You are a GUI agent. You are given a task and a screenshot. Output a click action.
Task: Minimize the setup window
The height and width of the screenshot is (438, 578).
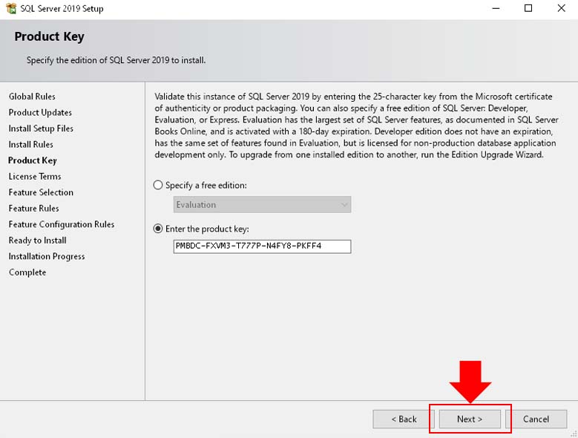[x=496, y=8]
